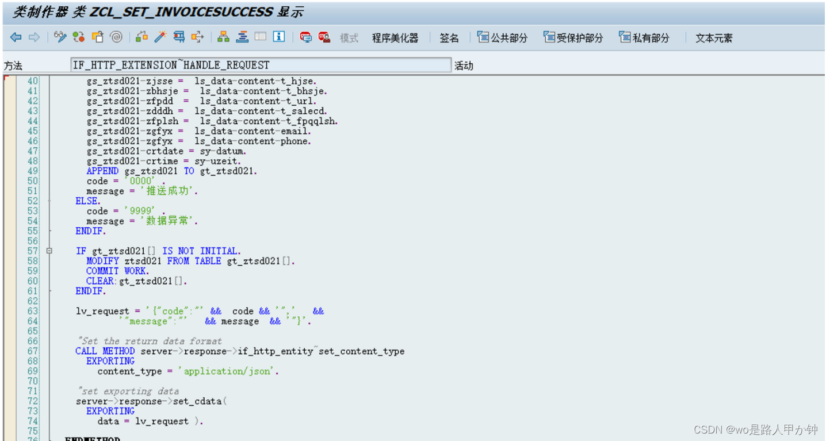Click the object hierarchy tree icon
This screenshot has width=826, height=441.
(223, 37)
